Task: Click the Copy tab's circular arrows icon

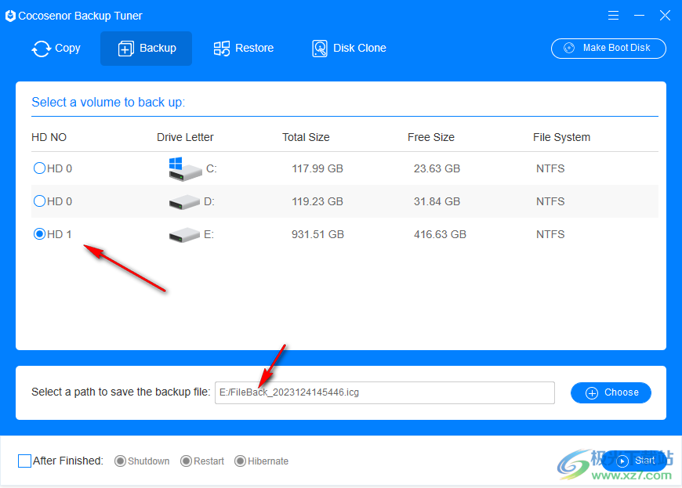Action: point(41,49)
